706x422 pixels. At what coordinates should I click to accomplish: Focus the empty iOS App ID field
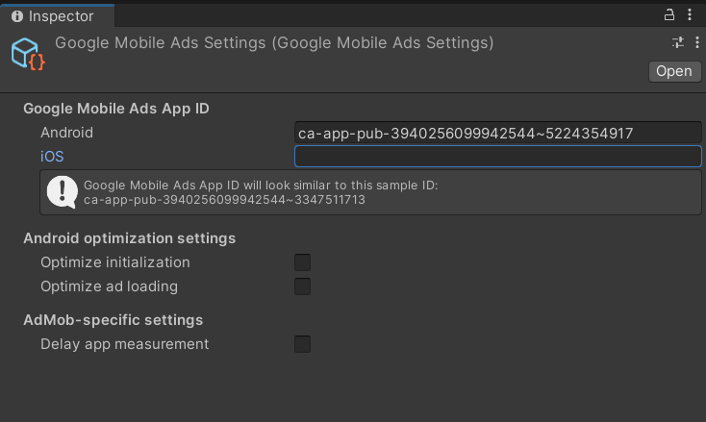pos(498,156)
